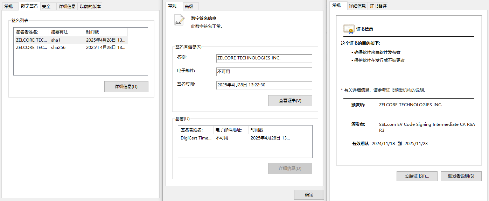Select the sha256 signature row

71,48
